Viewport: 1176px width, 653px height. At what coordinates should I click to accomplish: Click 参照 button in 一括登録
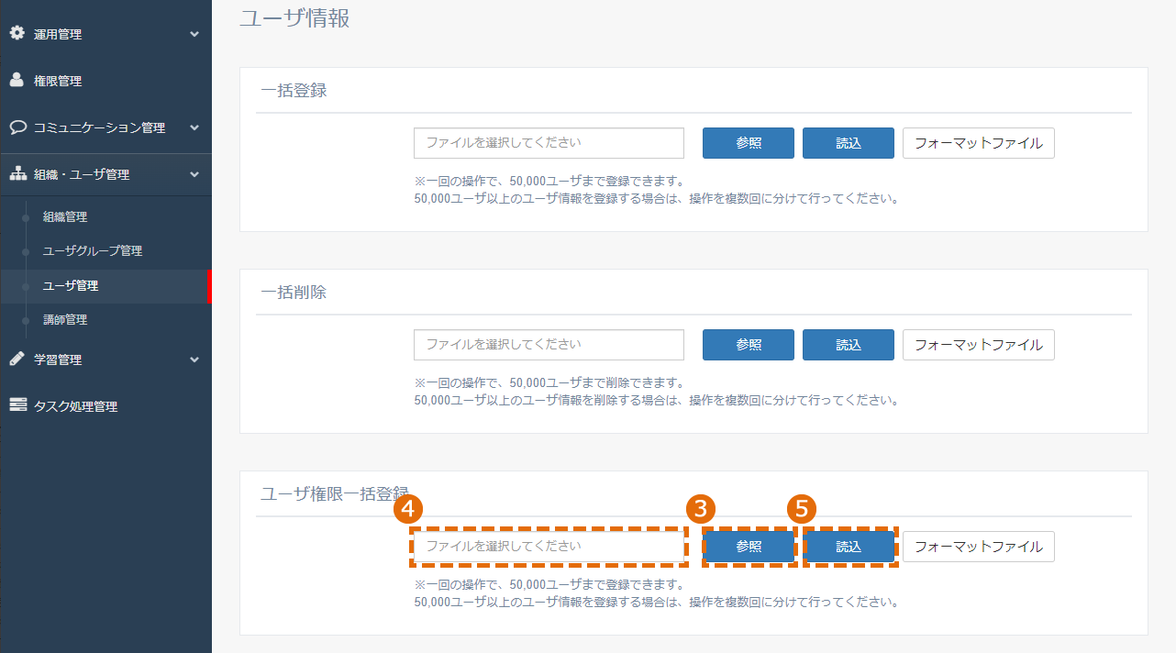(x=749, y=143)
